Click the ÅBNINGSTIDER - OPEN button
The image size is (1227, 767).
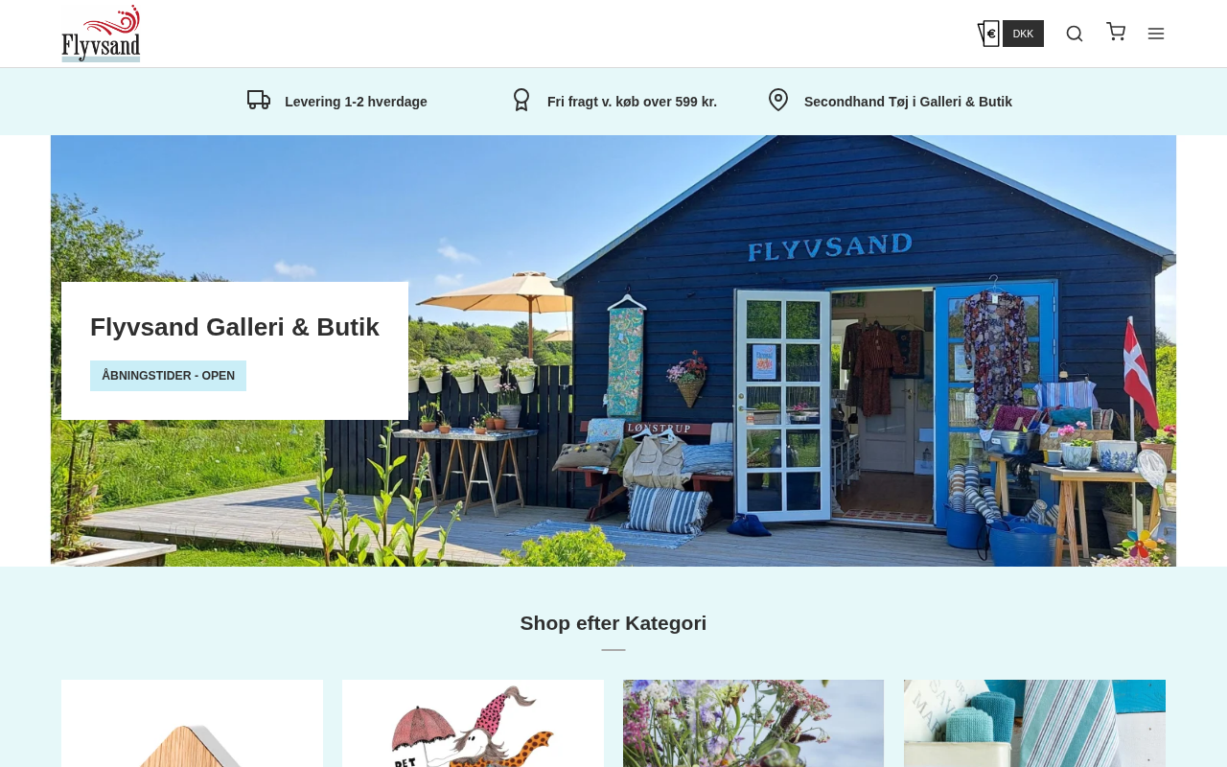[168, 376]
